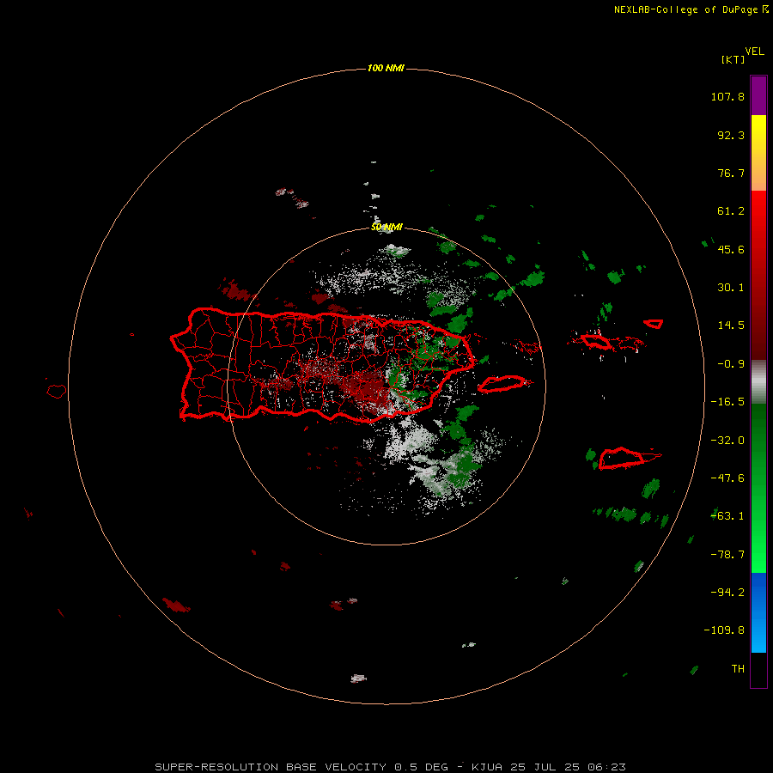
Task: Click the [KT] units label
Action: pyautogui.click(x=733, y=59)
